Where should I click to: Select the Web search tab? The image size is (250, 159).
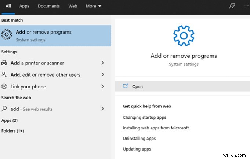[x=73, y=6]
